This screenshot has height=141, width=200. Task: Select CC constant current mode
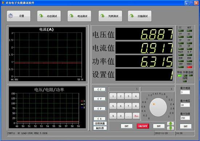tap(100, 89)
